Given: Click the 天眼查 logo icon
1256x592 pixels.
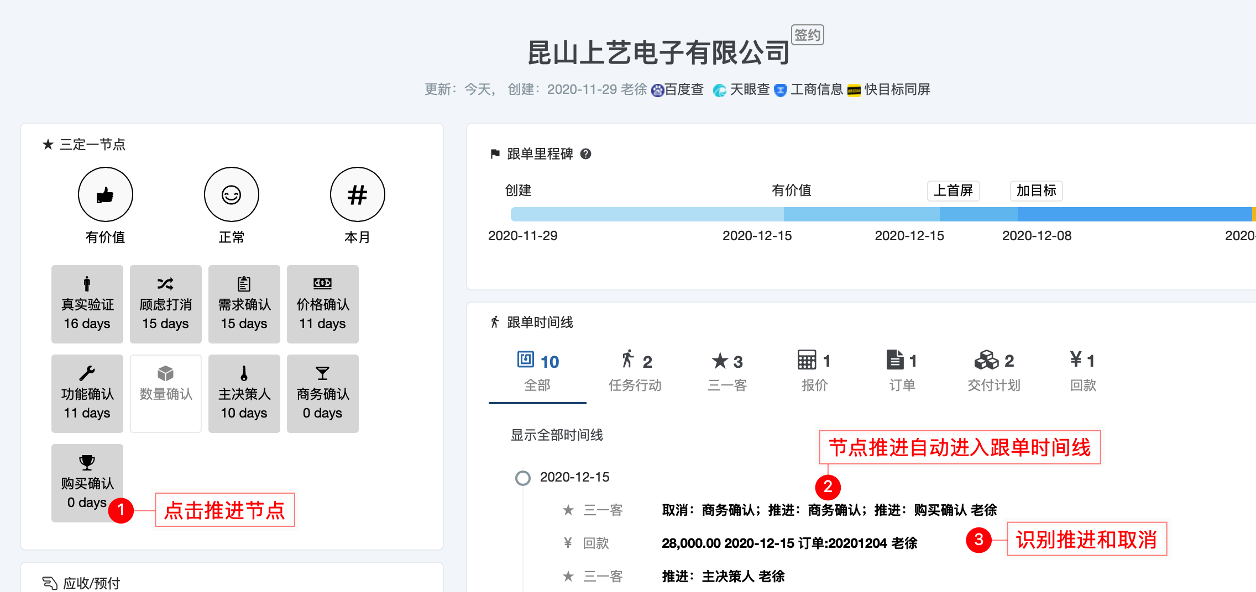Looking at the screenshot, I should coord(719,91).
